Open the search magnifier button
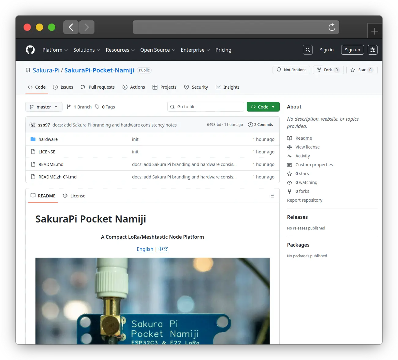The image size is (398, 360). tap(308, 50)
